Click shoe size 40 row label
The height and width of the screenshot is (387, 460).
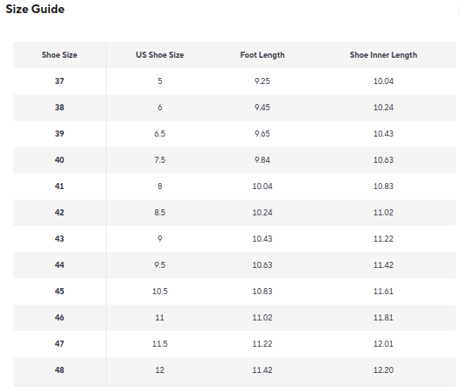click(59, 160)
